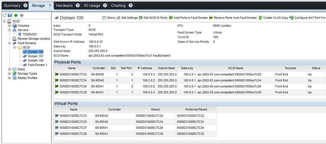Sort Virtual Ports by Parent column header
This screenshot has height=144, width=326.
(x=155, y=110)
